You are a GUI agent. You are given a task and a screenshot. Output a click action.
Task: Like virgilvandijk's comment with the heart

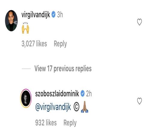(139, 22)
